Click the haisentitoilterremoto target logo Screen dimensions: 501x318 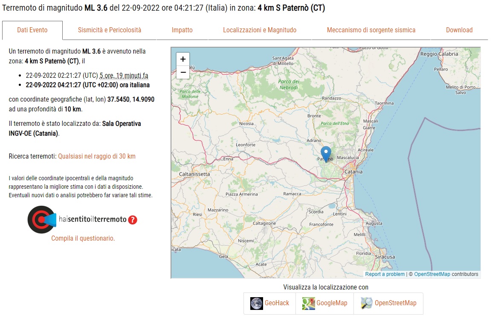click(x=42, y=219)
